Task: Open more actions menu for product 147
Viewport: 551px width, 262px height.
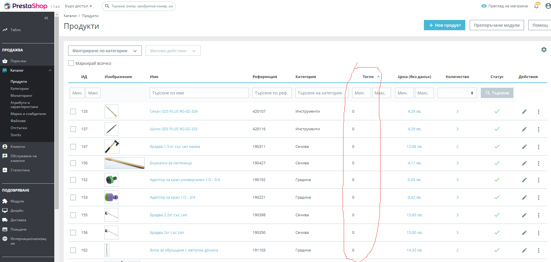Action: coord(538,147)
